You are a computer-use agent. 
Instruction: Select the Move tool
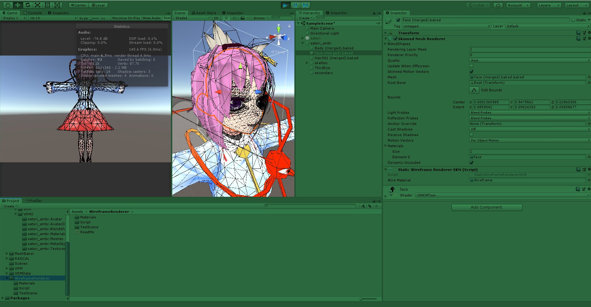coord(18,5)
